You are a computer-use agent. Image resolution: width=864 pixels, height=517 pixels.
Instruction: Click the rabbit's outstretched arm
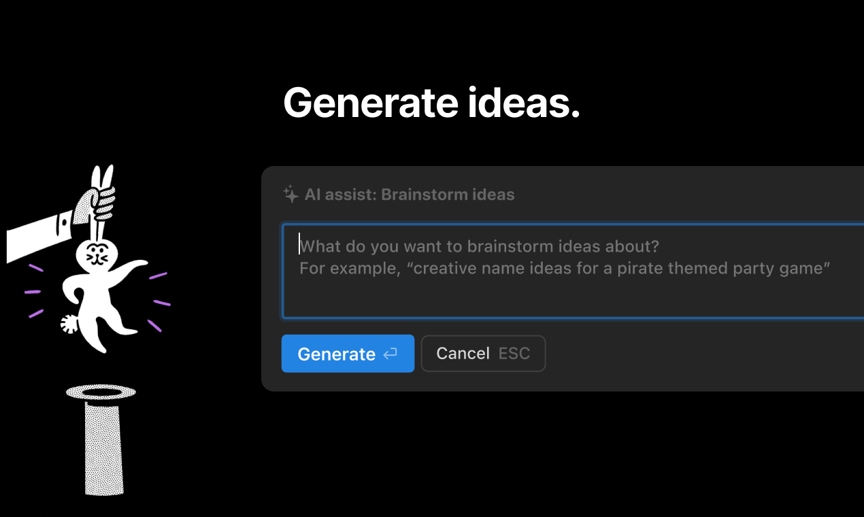coord(131,267)
